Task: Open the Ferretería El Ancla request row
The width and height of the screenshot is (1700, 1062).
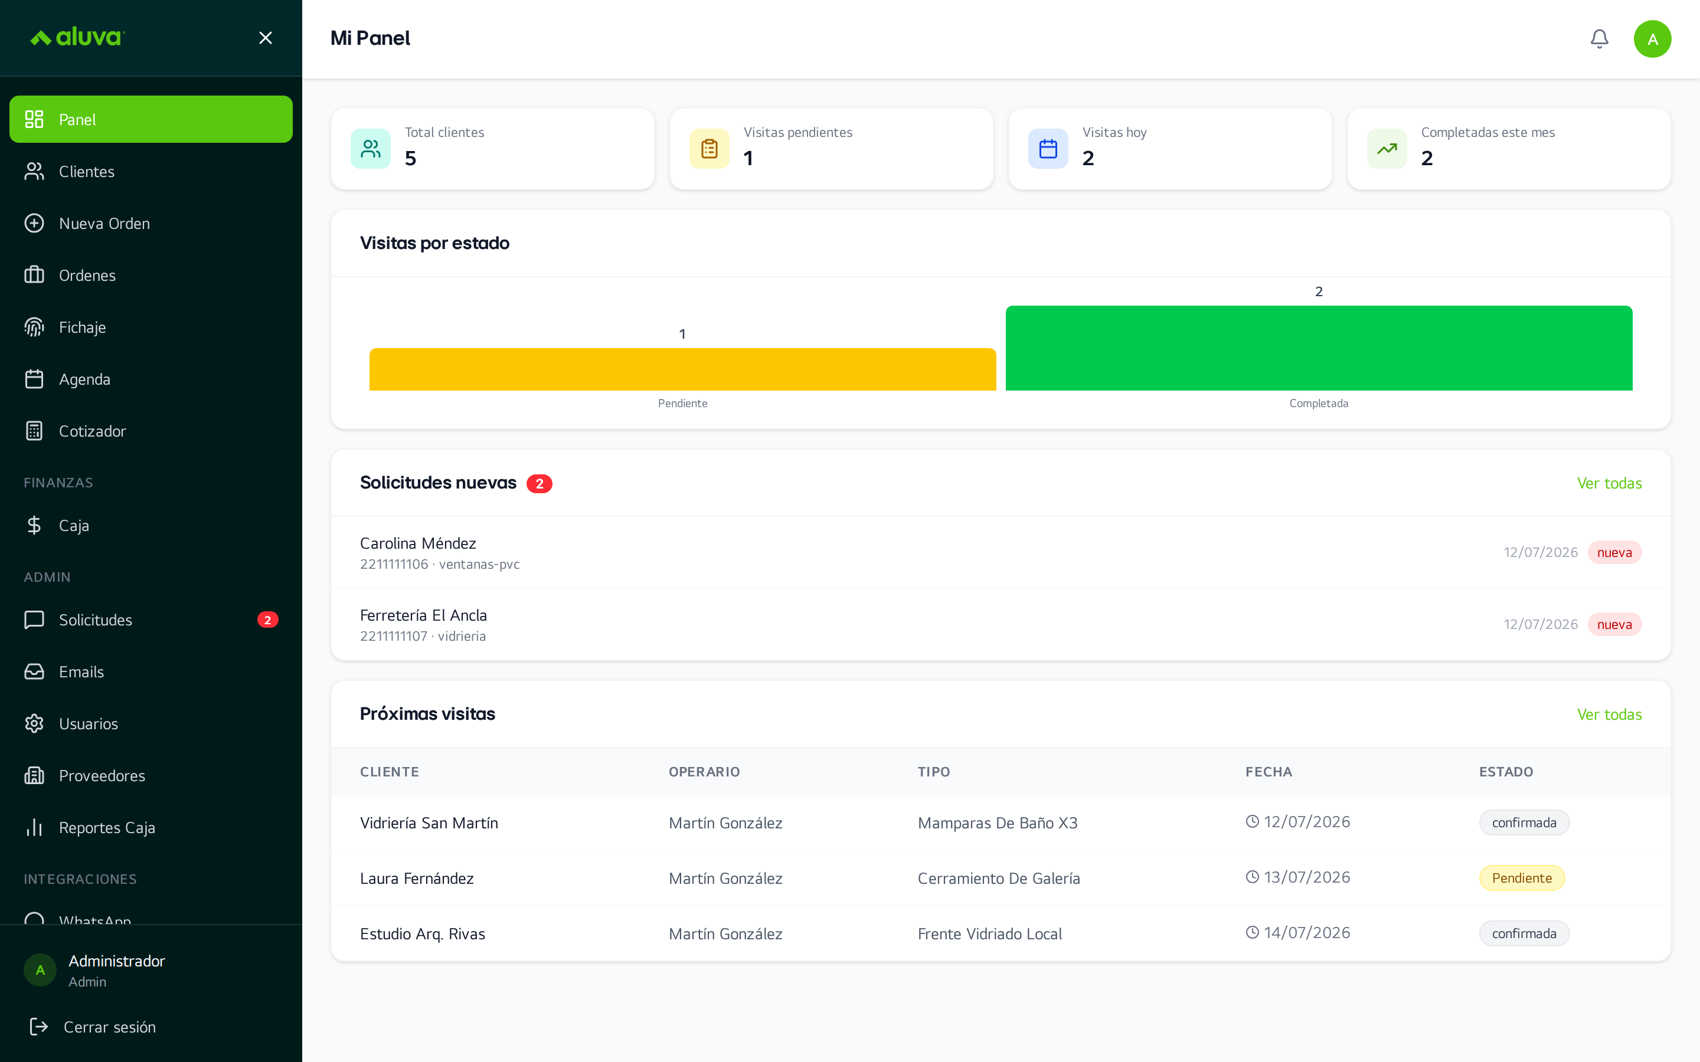Action: coord(1001,624)
